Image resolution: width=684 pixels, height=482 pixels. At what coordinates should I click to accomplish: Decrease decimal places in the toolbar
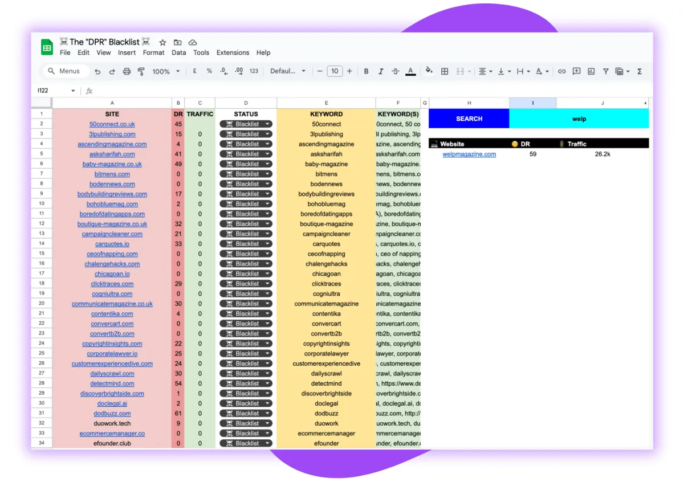click(x=224, y=71)
